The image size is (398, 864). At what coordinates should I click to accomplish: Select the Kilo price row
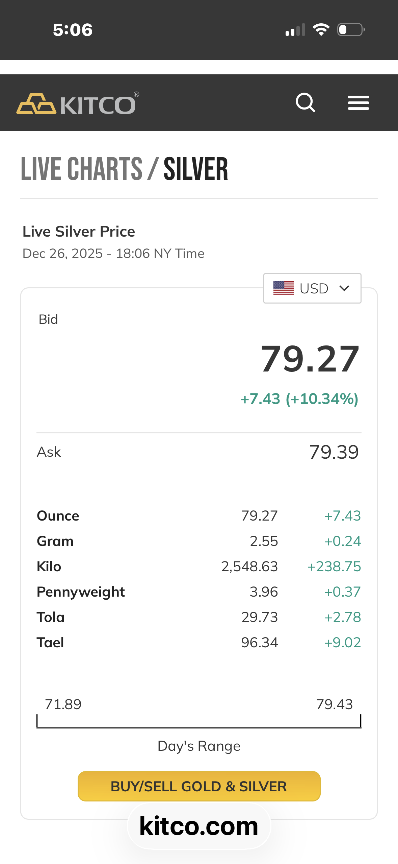[199, 567]
